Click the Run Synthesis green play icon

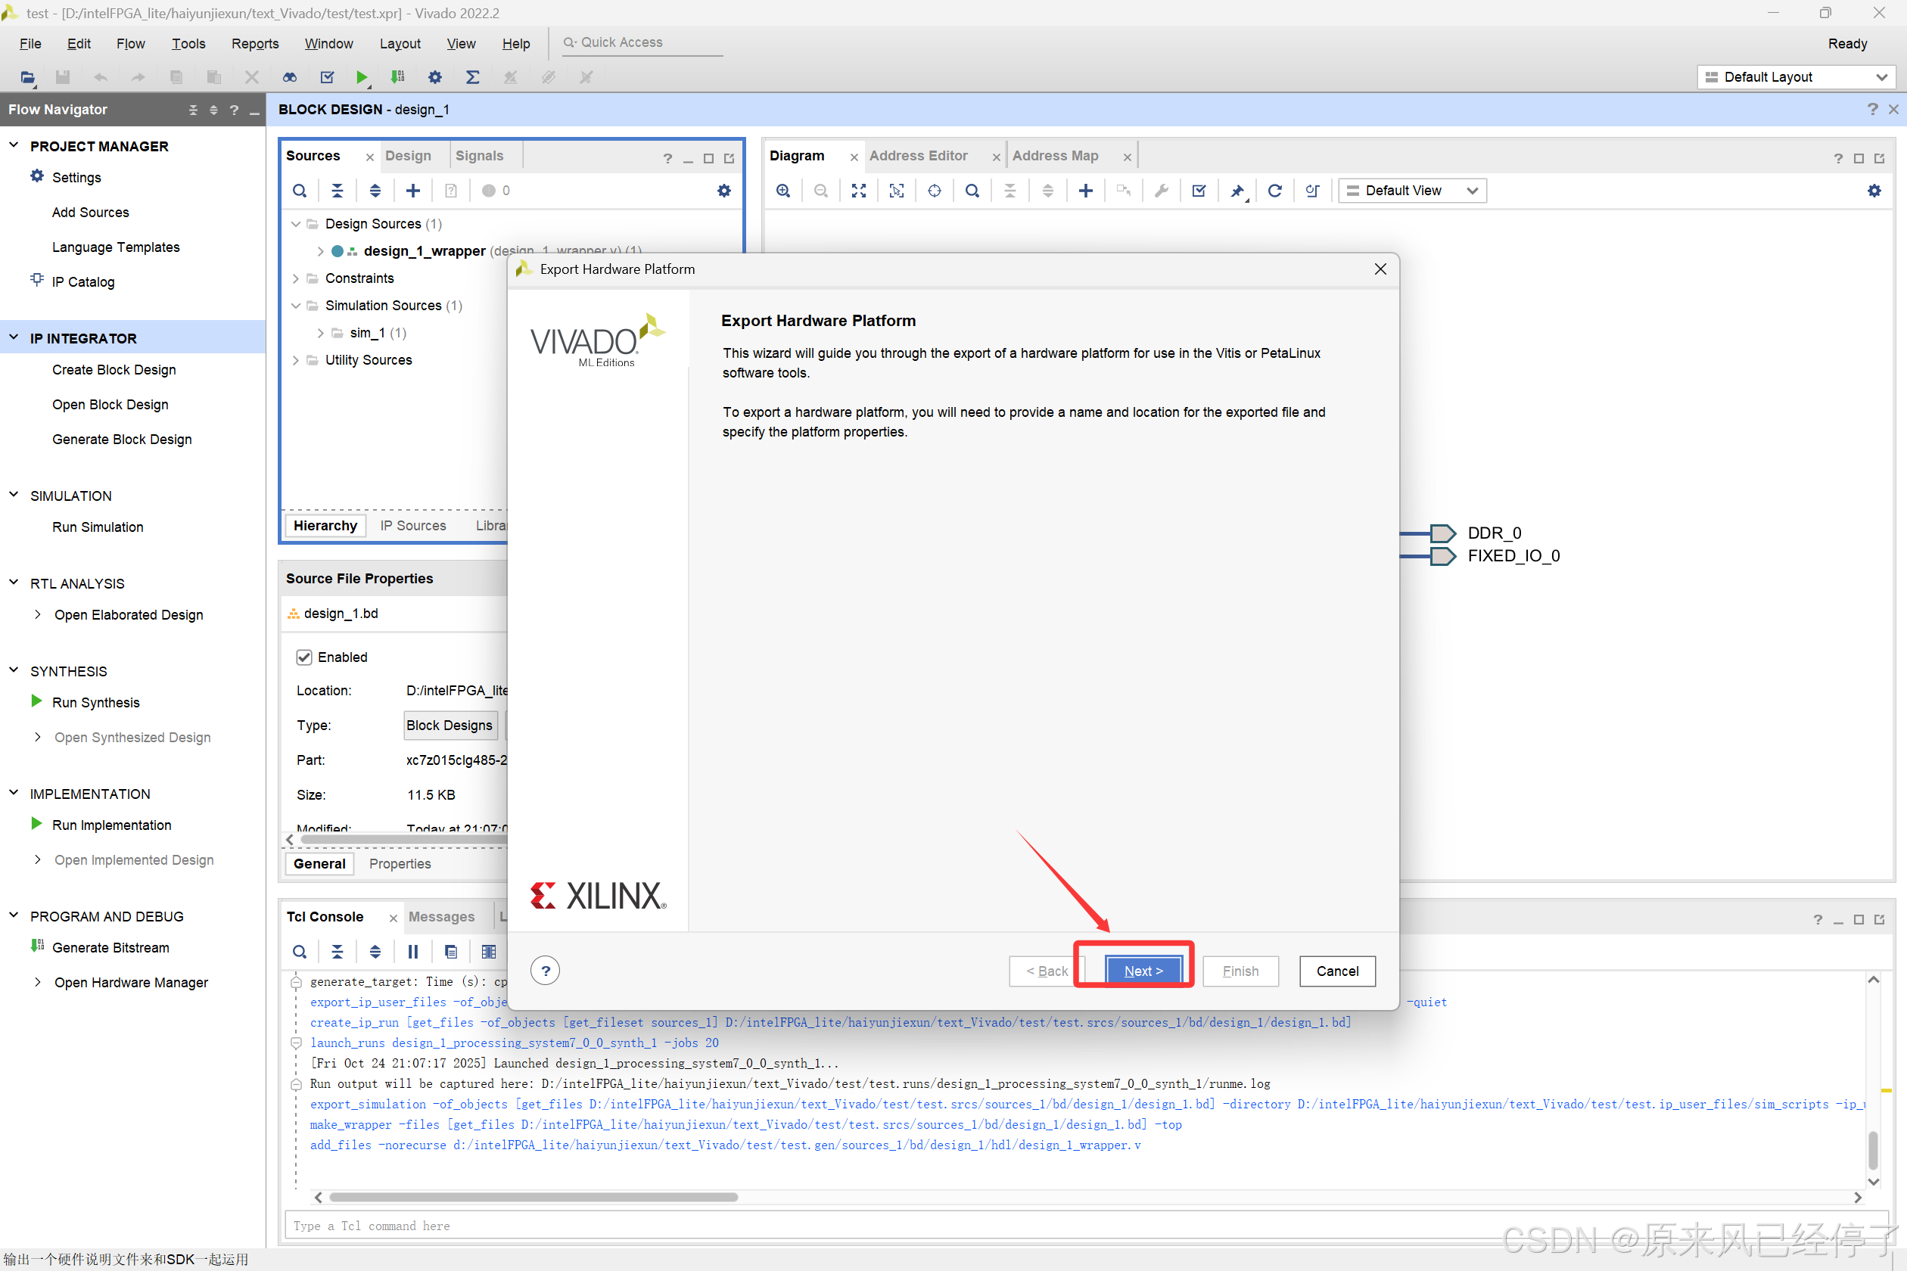coord(36,701)
